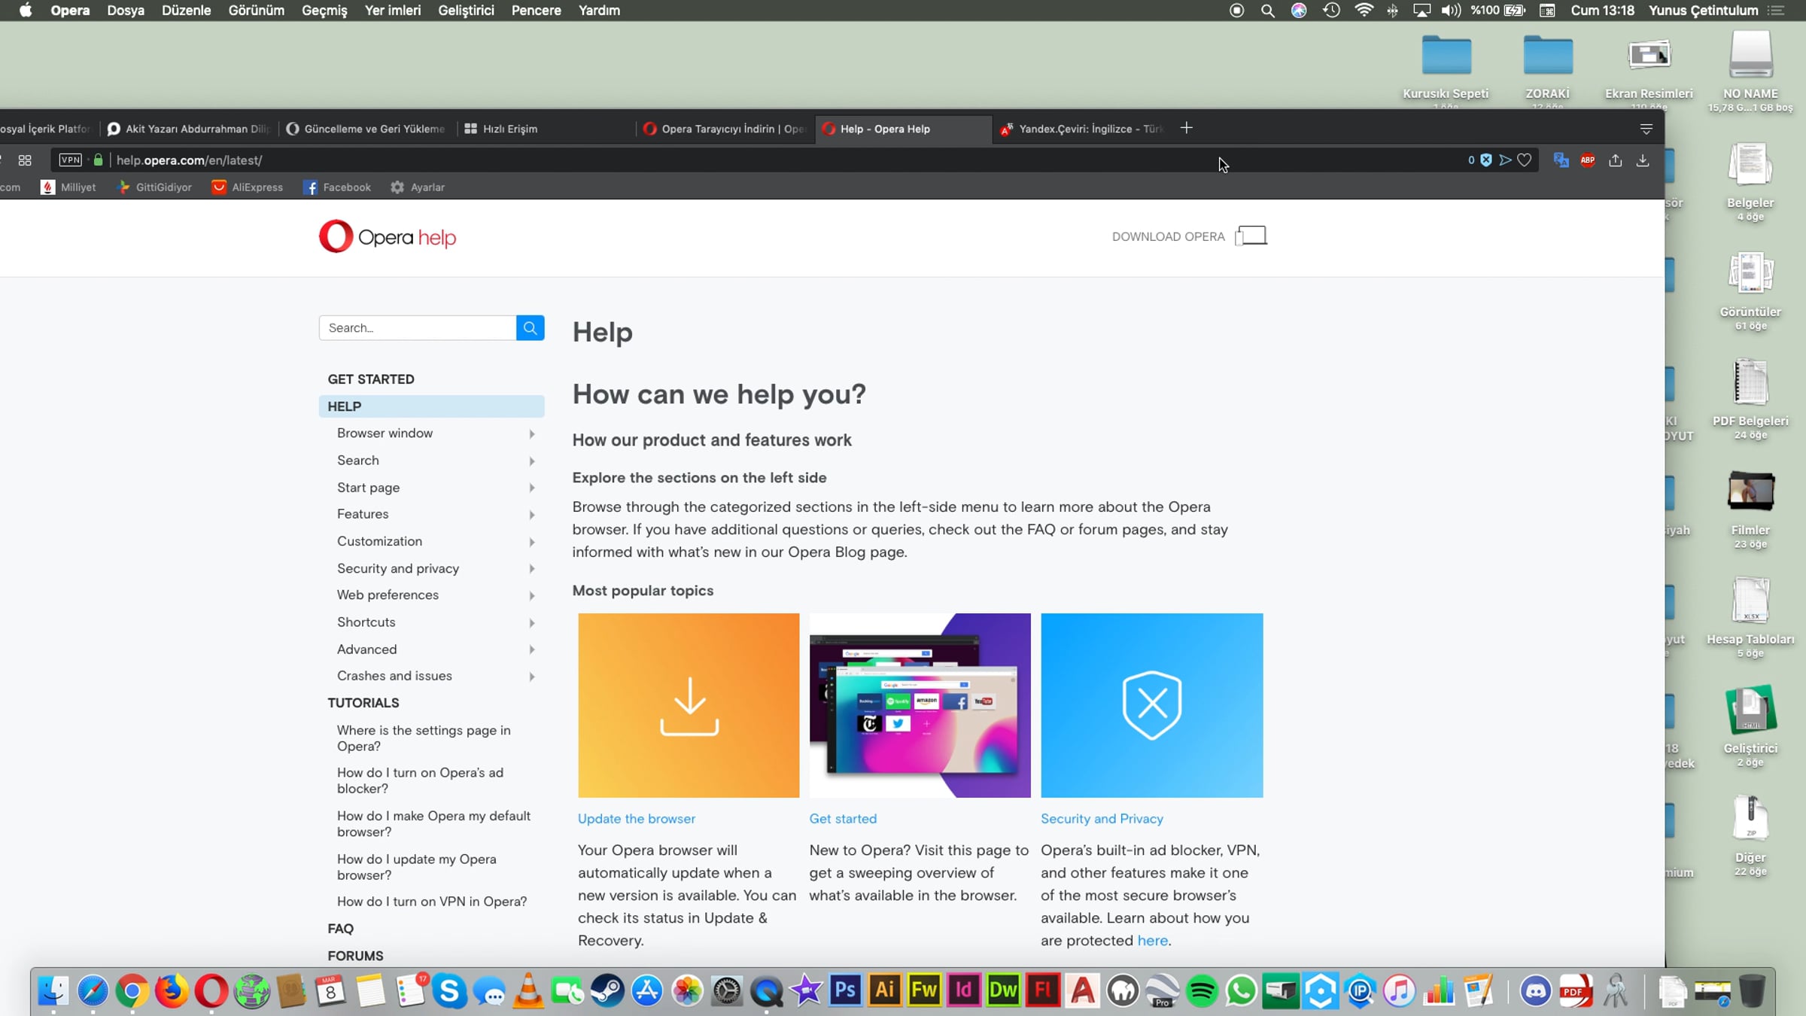This screenshot has height=1016, width=1806.
Task: Open the Geliştirici menu
Action: (x=466, y=11)
